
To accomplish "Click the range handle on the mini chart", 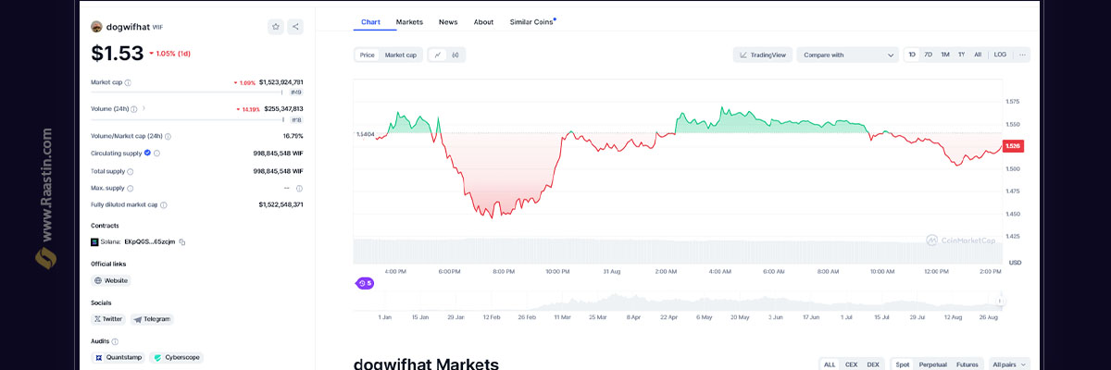I will click(x=1000, y=302).
